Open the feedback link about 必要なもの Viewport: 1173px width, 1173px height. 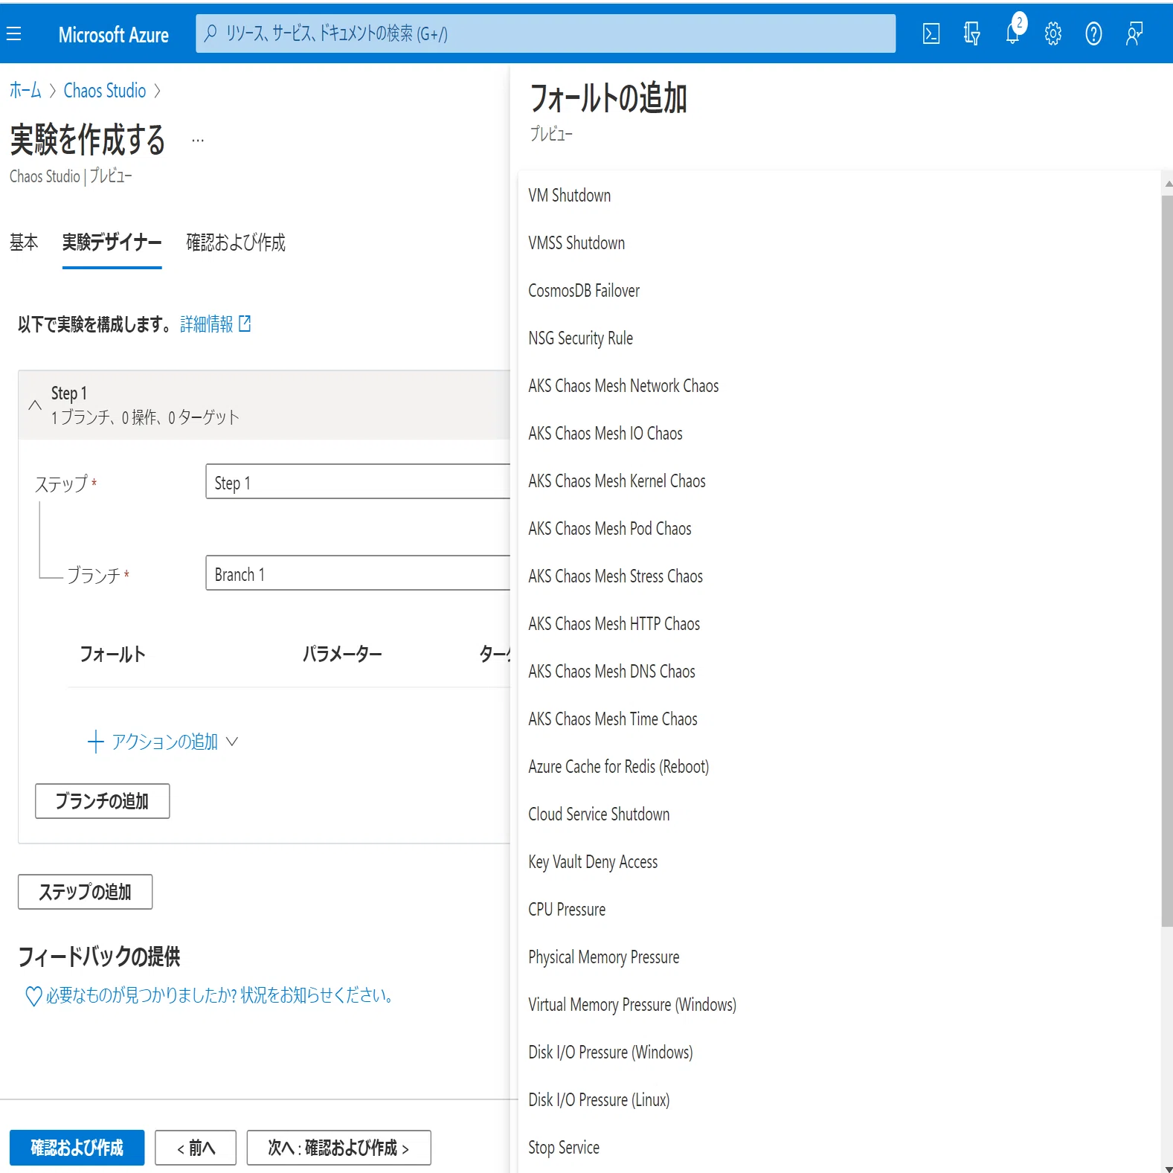click(219, 996)
